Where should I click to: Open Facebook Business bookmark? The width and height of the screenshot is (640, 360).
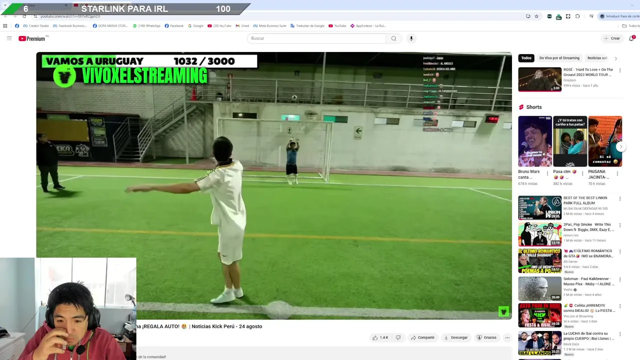[x=69, y=26]
